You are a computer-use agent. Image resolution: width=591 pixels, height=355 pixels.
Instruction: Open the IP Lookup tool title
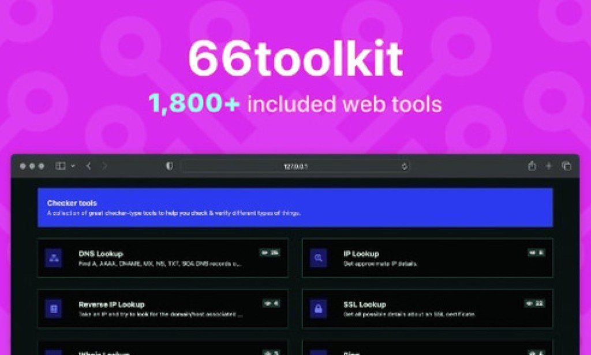tap(361, 253)
